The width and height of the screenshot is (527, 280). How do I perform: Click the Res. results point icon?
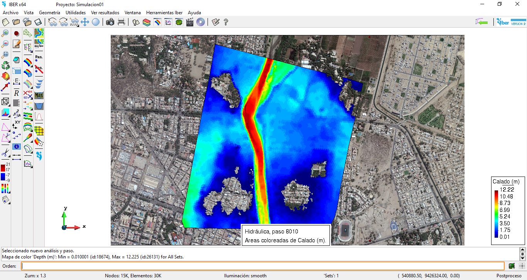39,58
